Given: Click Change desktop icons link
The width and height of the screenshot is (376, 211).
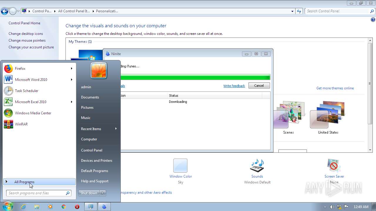Looking at the screenshot, I should pos(26,34).
